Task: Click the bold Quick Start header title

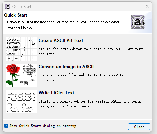Action: [15, 15]
